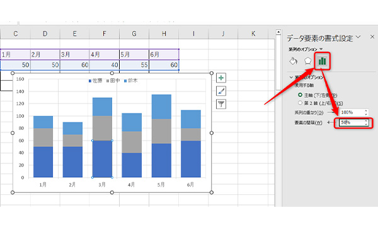The width and height of the screenshot is (378, 227).
Task: Select column K header
Action: [x=253, y=34]
